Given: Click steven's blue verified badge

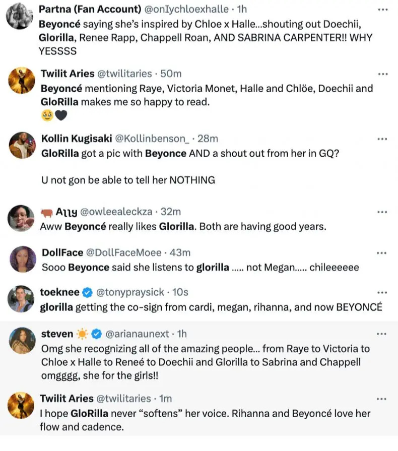Looking at the screenshot, I should coord(97,334).
